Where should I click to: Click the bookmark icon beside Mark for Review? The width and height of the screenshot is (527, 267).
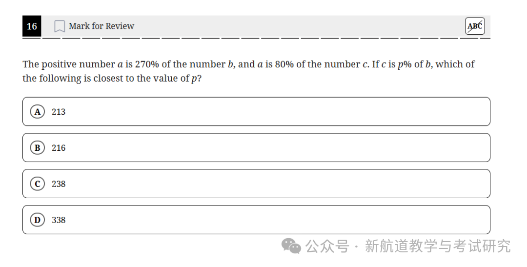pyautogui.click(x=60, y=26)
